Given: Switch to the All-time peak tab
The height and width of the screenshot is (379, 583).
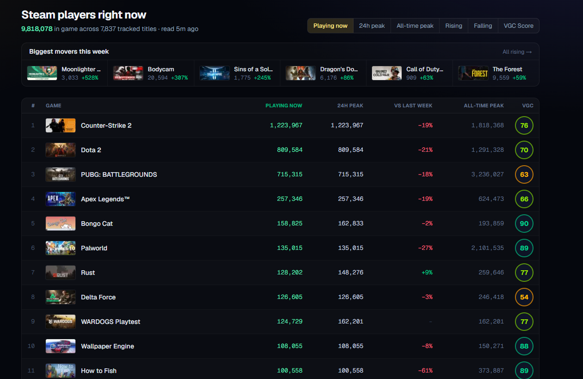Looking at the screenshot, I should [415, 26].
